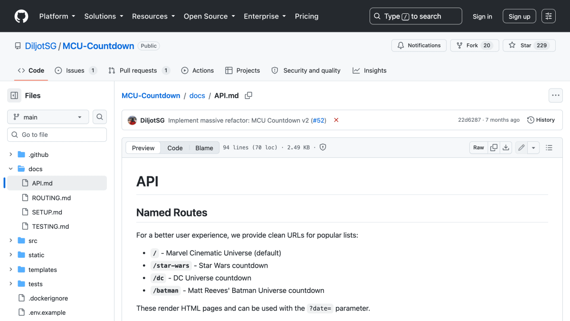Expand static folder chevron

point(11,255)
